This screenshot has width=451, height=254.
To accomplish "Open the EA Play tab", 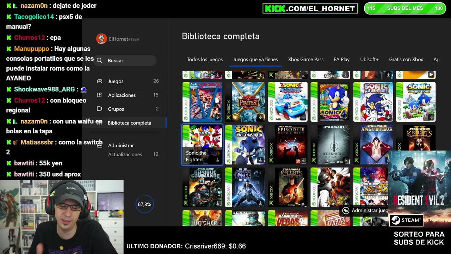I will (x=341, y=60).
